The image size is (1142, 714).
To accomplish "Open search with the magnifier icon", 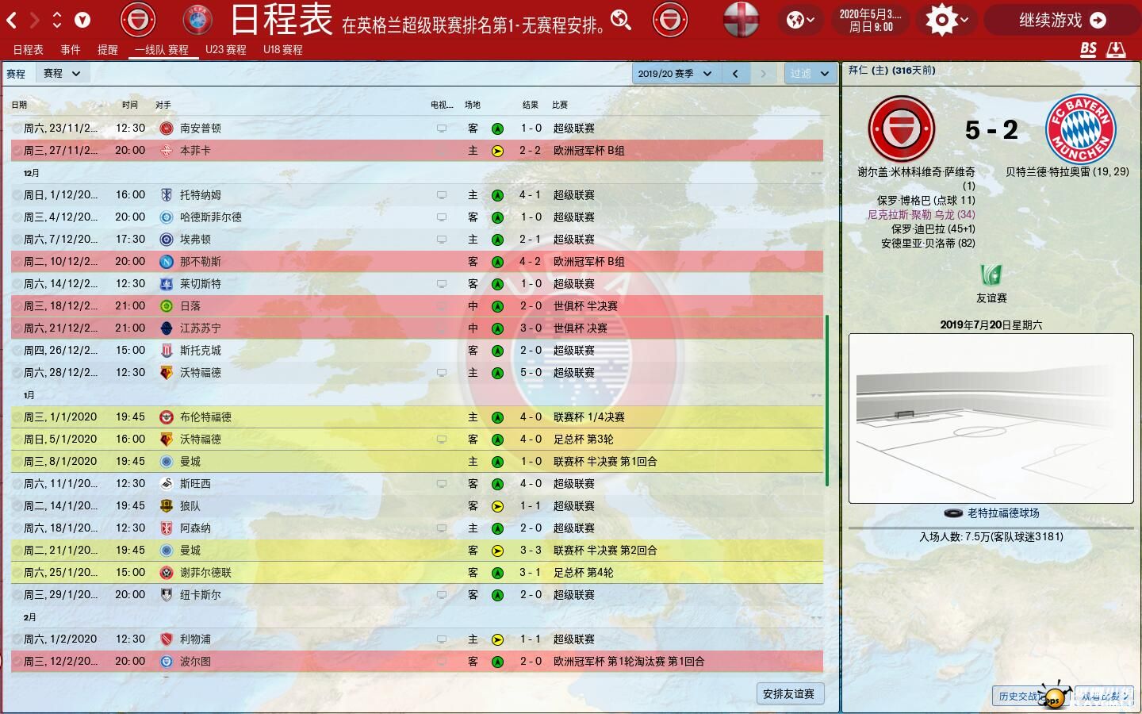I will click(x=622, y=20).
